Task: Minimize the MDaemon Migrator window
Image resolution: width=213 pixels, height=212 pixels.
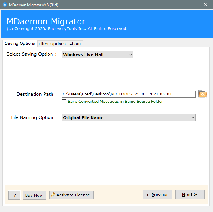Action: 178,5
